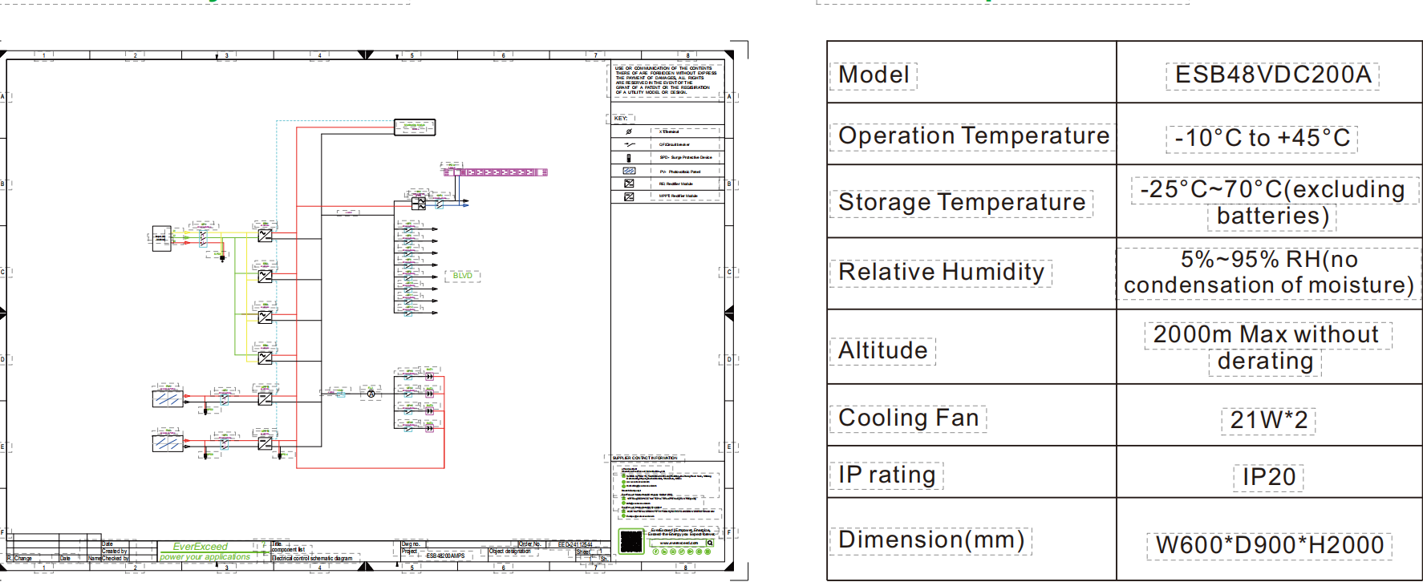The height and width of the screenshot is (582, 1423).
Task: Select the upper photovoltaic panel in the schematic
Action: (x=168, y=397)
